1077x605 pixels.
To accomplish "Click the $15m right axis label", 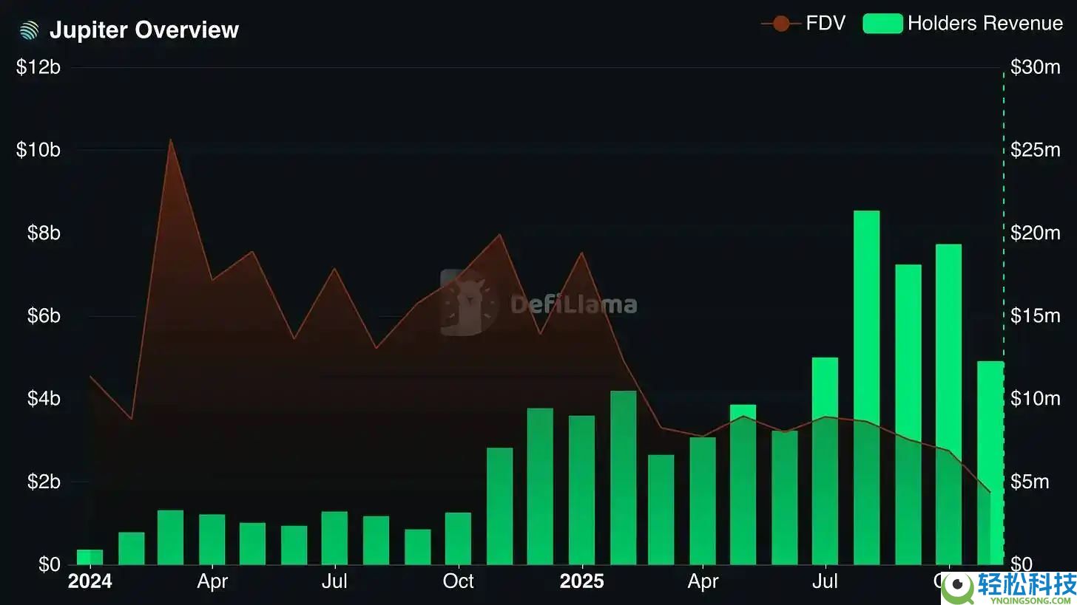I will click(x=1035, y=316).
